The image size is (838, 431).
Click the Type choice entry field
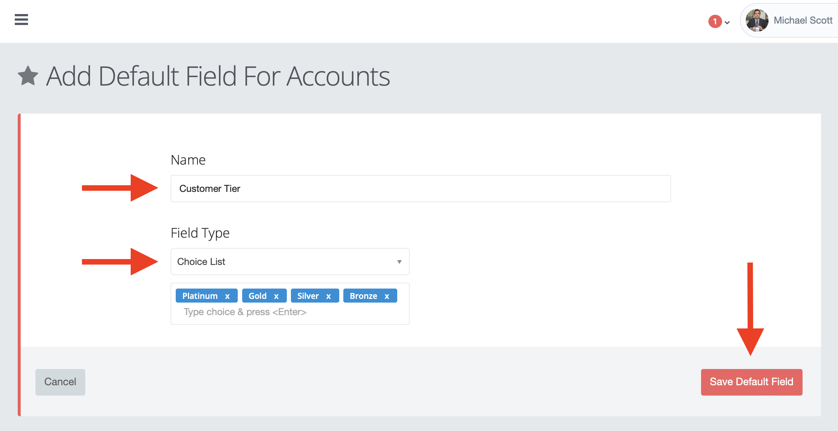[290, 312]
